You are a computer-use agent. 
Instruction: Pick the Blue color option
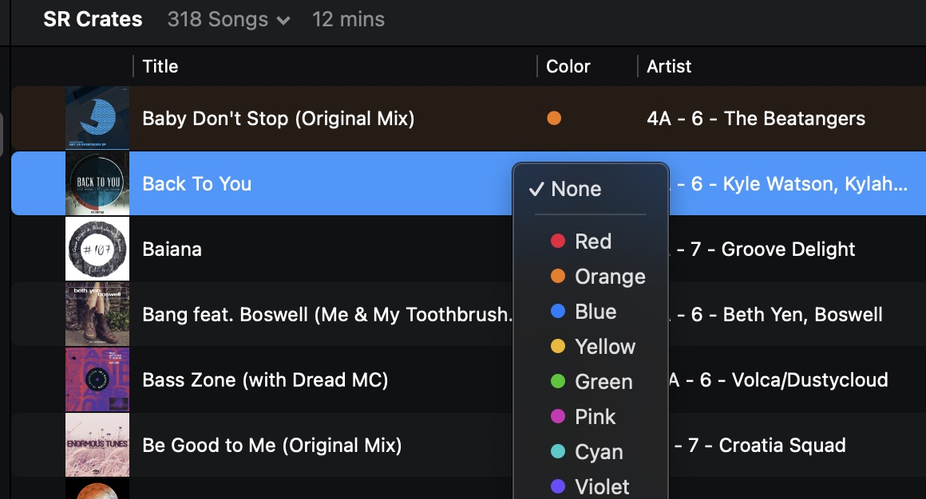[x=591, y=312]
